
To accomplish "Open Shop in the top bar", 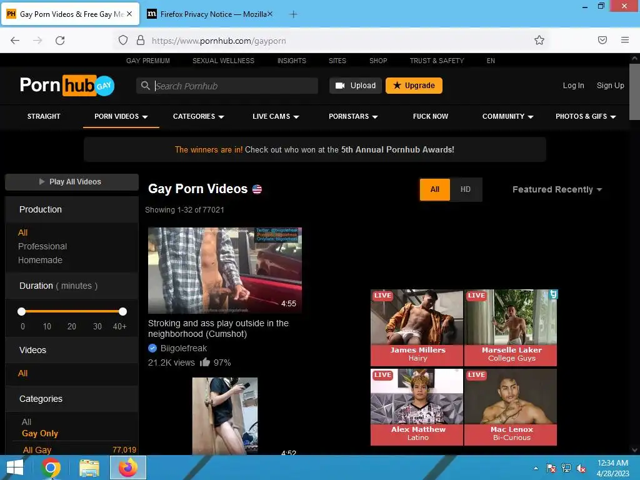I will (x=378, y=61).
